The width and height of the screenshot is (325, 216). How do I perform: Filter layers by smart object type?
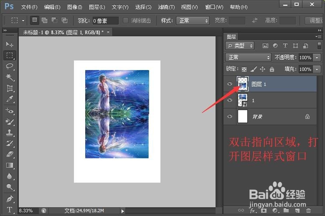pos(305,46)
